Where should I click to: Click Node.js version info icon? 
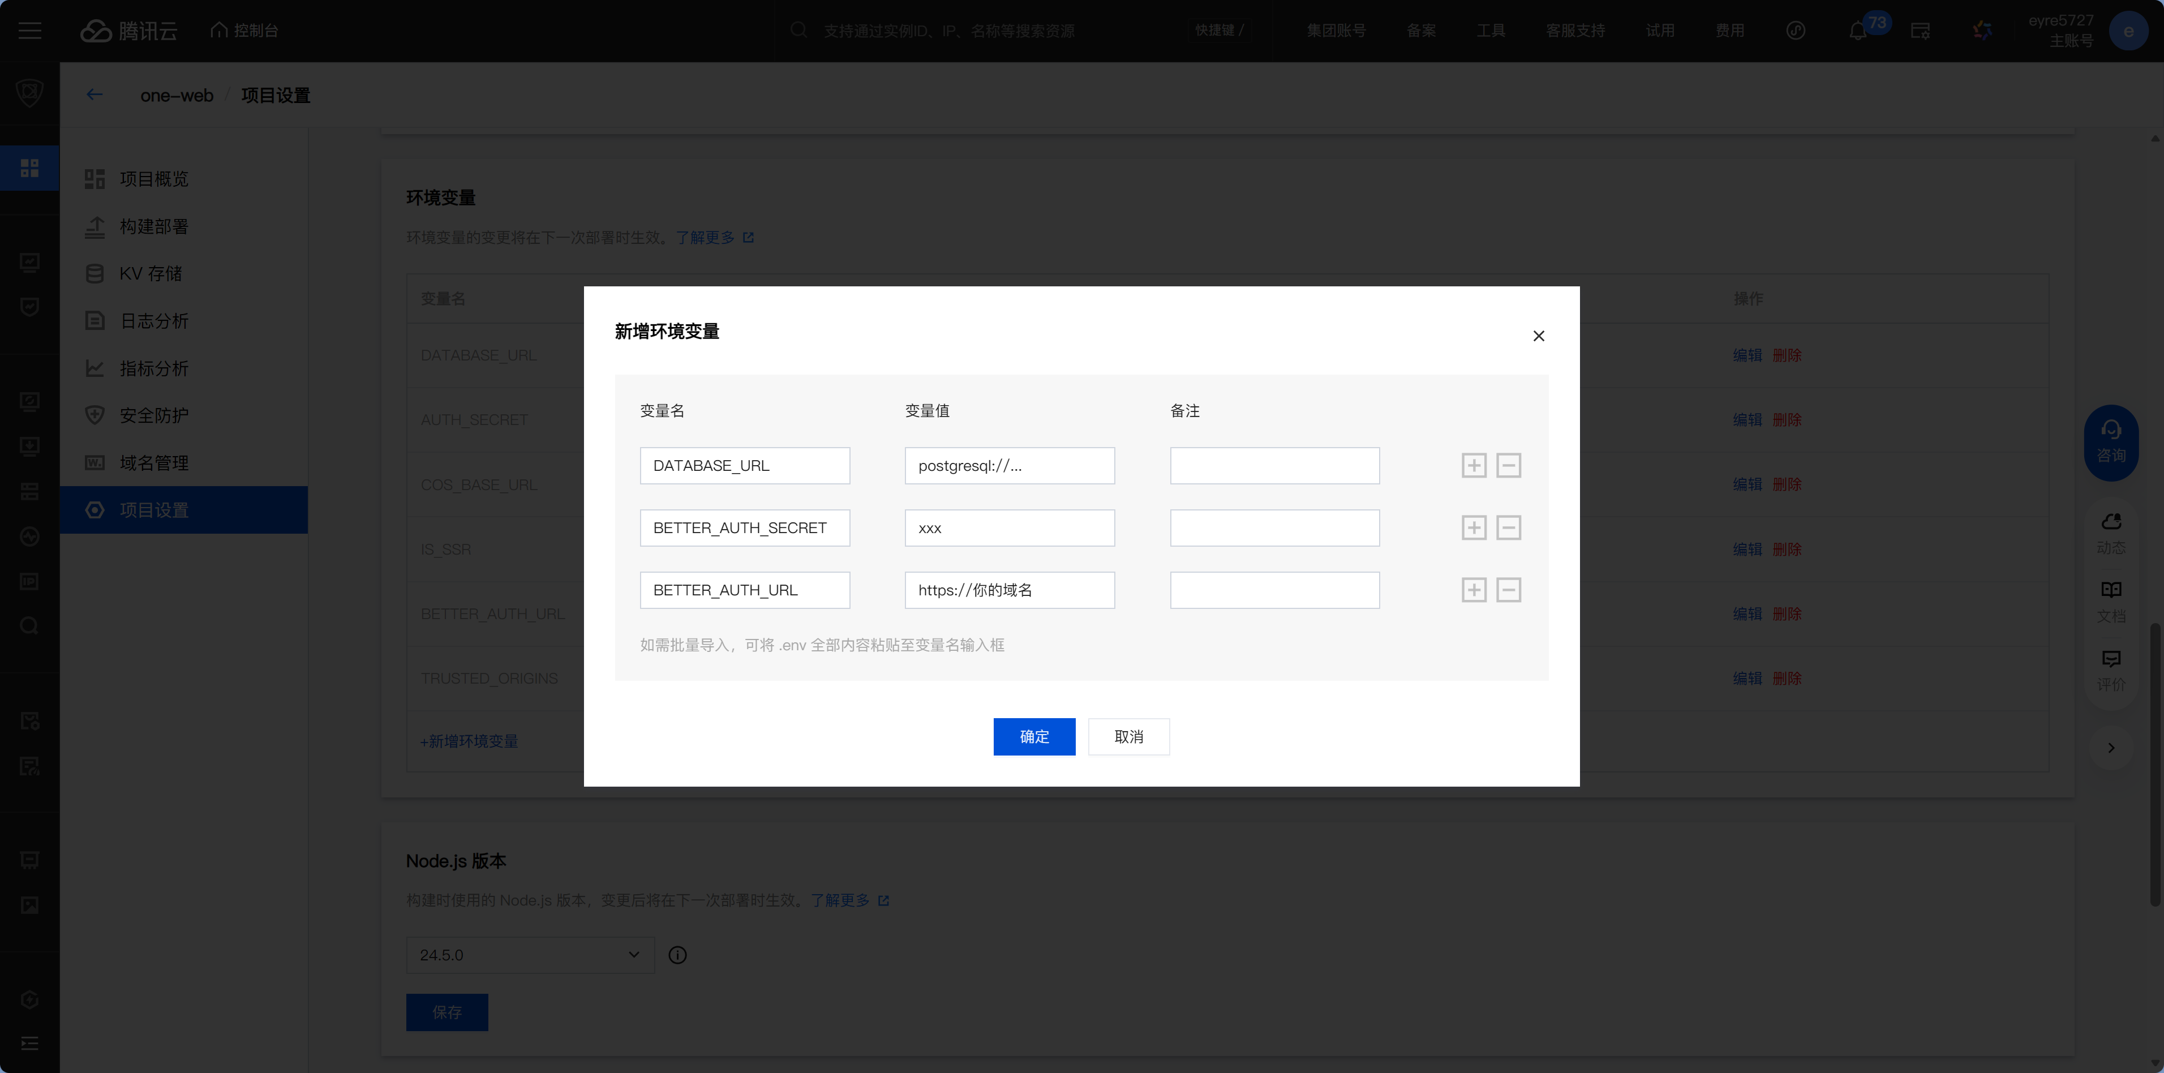tap(677, 955)
